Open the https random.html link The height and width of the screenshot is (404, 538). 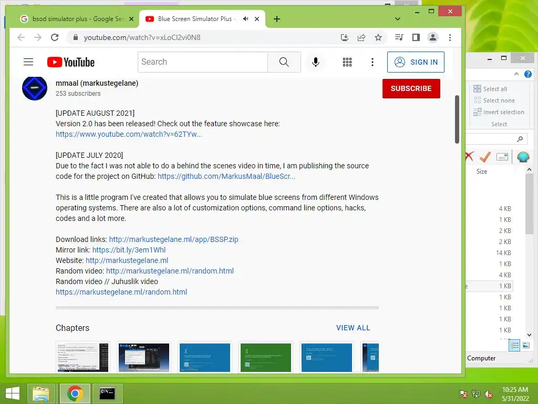pyautogui.click(x=121, y=292)
